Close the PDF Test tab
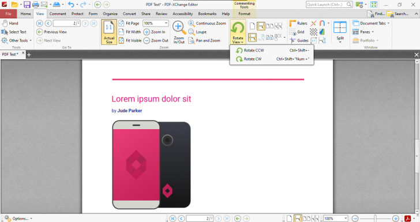This screenshot has width=420, height=222. (23, 53)
